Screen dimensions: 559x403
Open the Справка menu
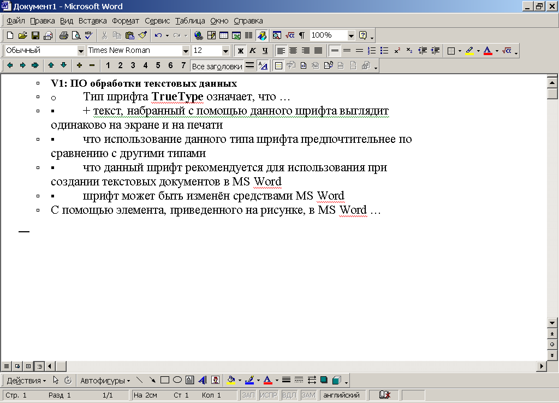[x=248, y=21]
